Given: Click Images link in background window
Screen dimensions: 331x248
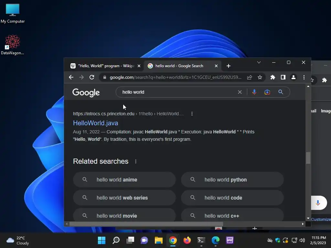Looking at the screenshot, I should coord(326,111).
